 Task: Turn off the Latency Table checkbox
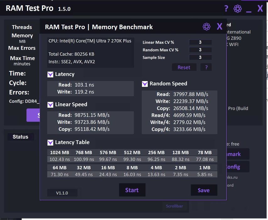[x=50, y=143]
